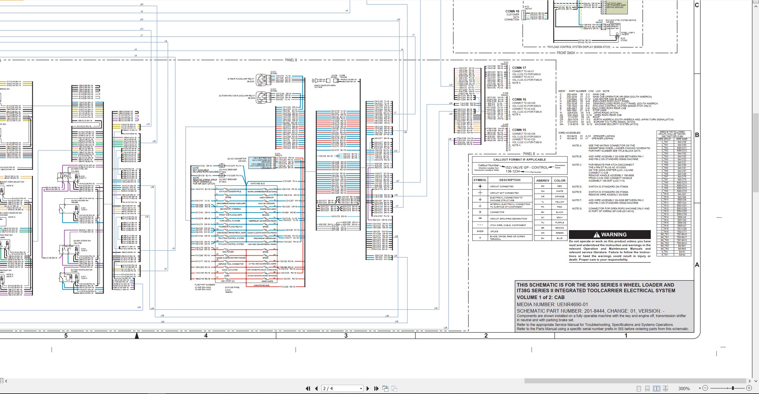Click the horizontal scrollbar thumb
759x394 pixels.
pyautogui.click(x=635, y=381)
